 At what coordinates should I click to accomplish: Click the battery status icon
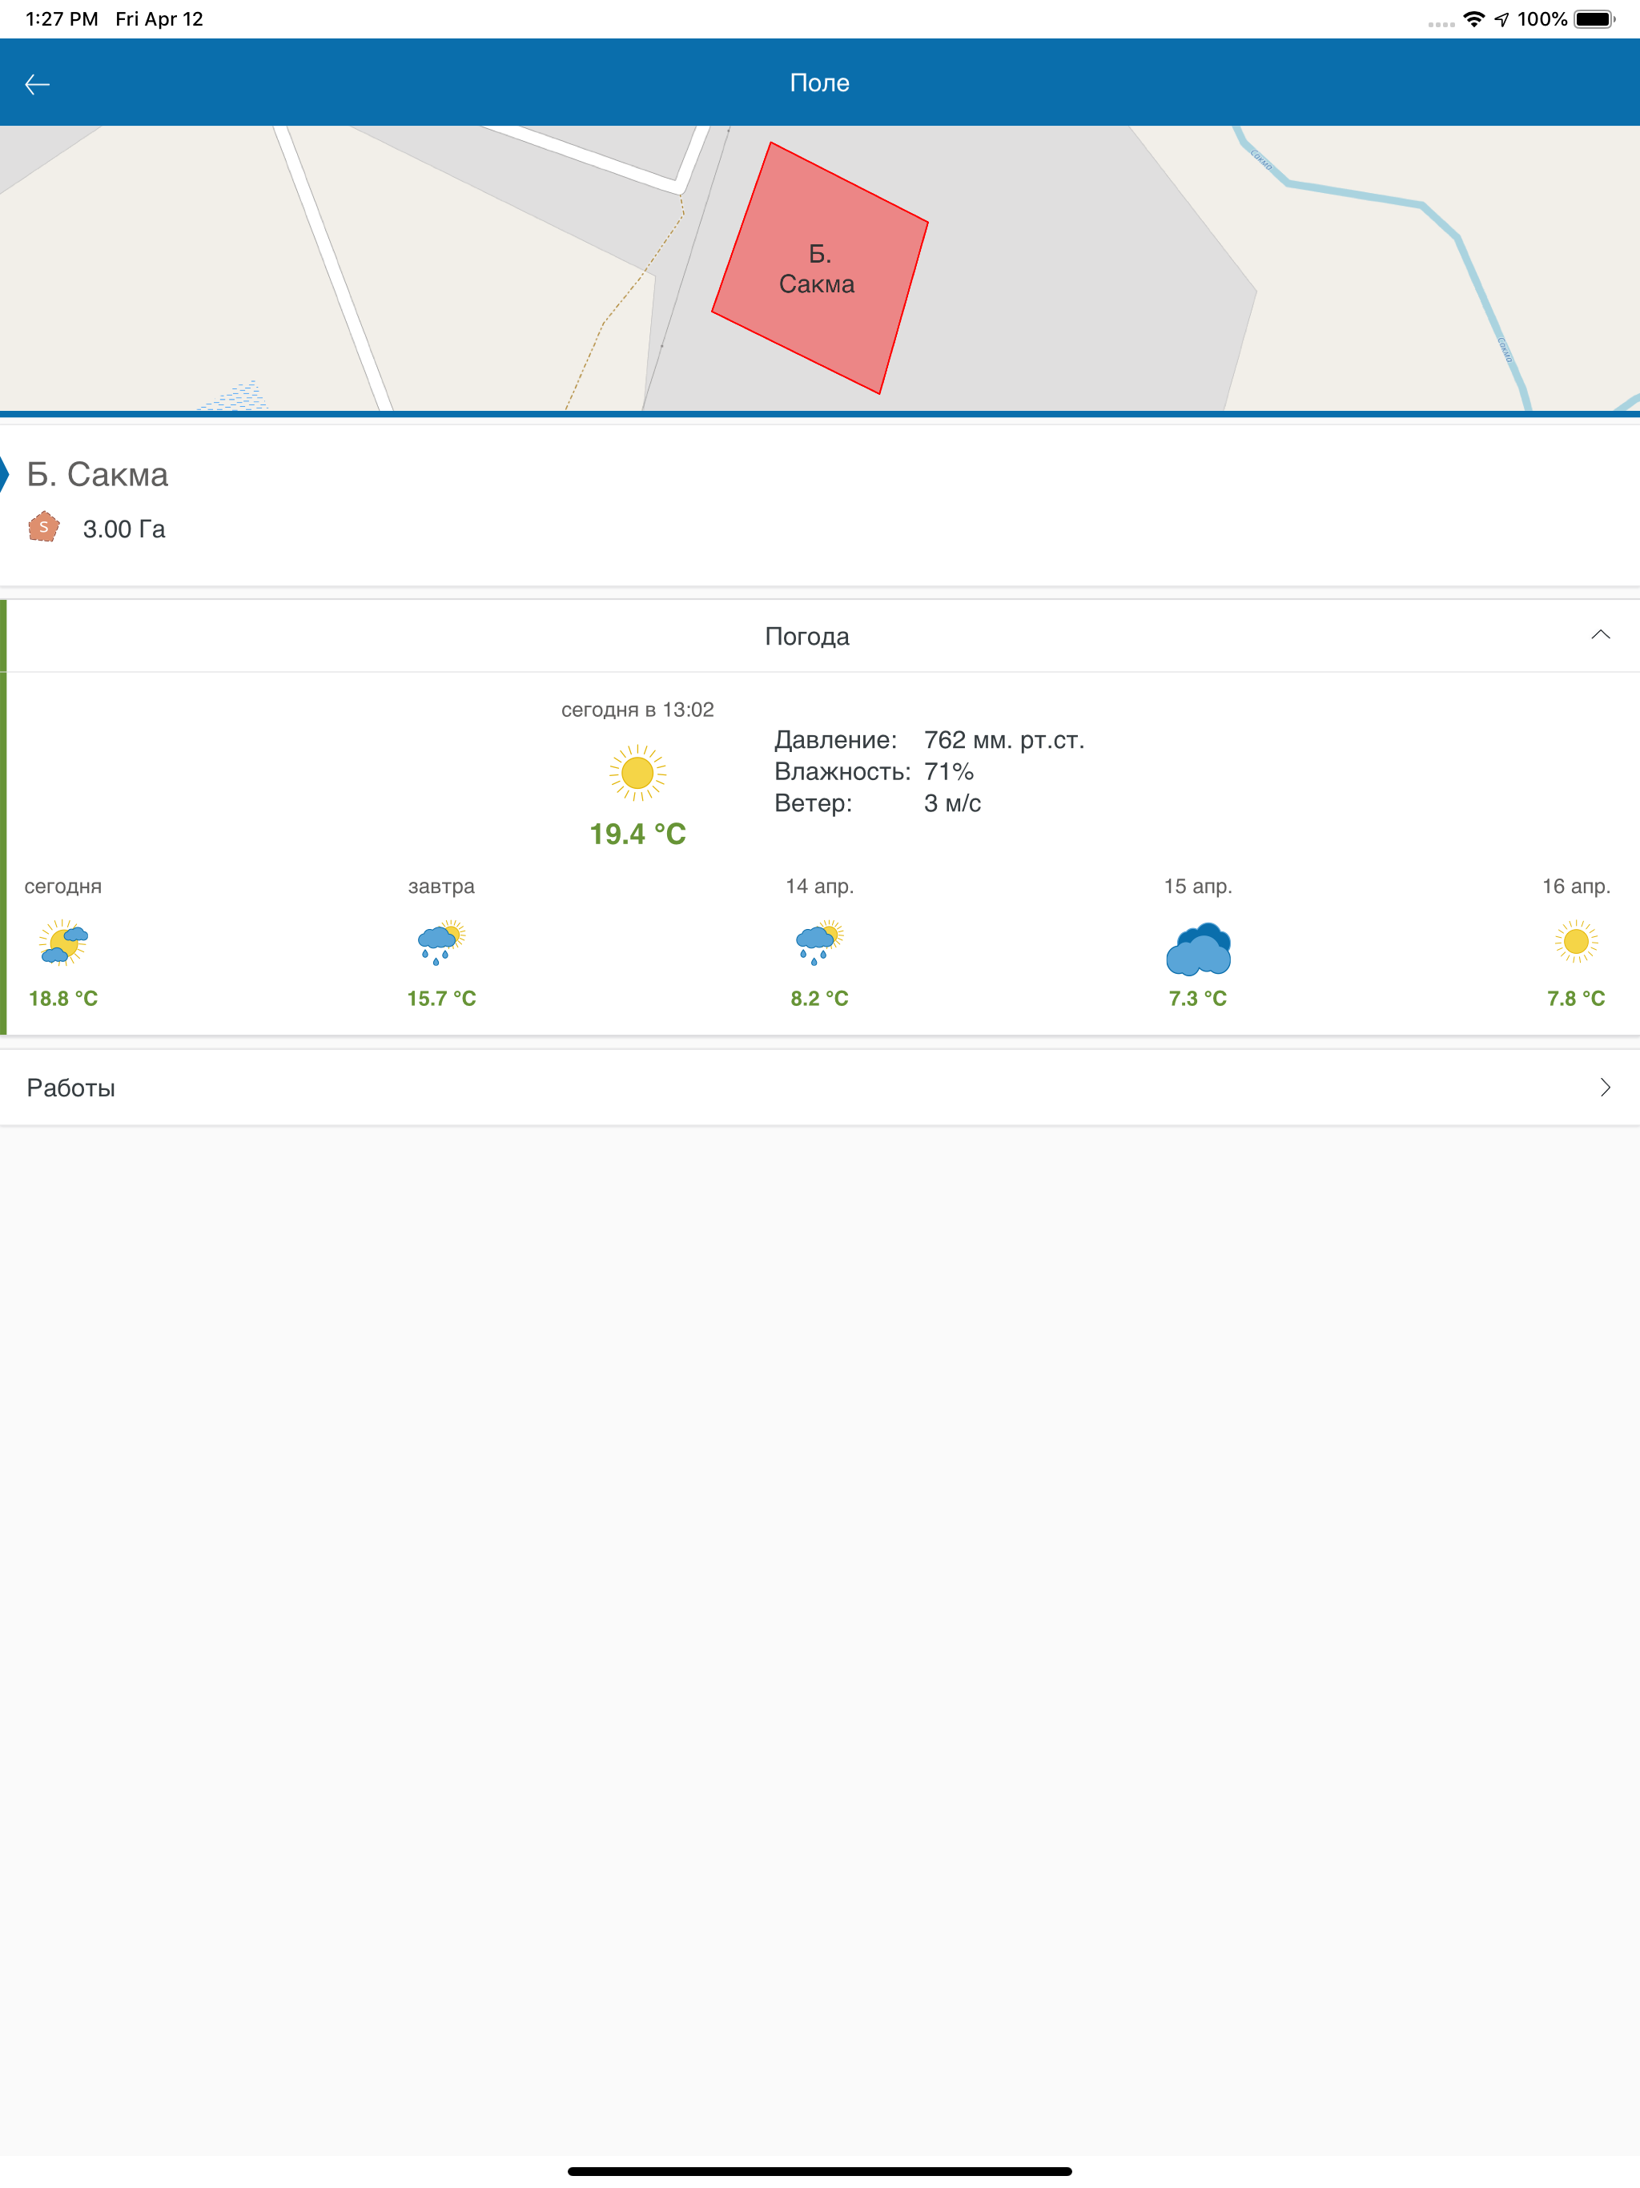tap(1594, 18)
